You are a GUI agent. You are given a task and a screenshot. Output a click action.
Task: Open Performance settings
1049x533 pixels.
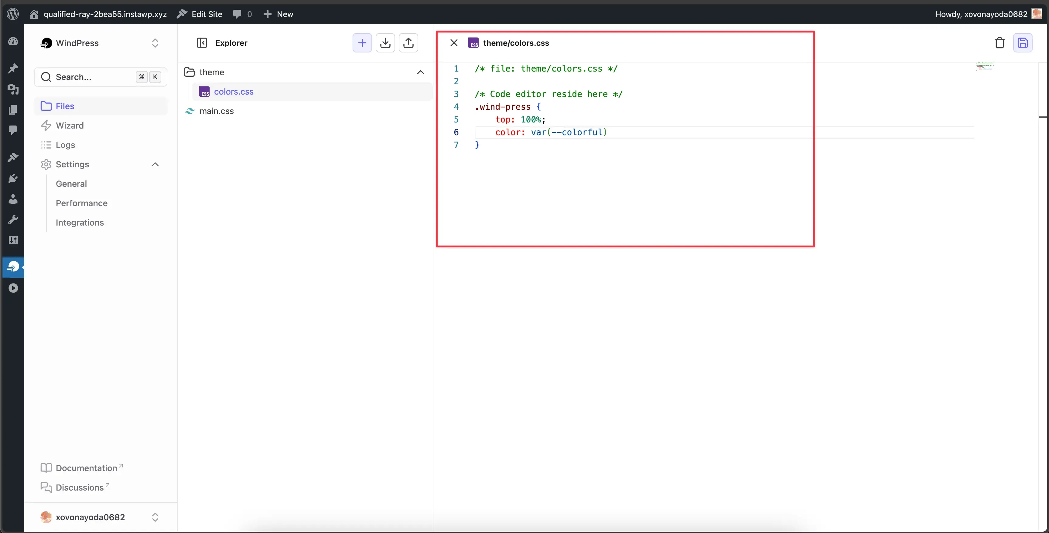81,203
